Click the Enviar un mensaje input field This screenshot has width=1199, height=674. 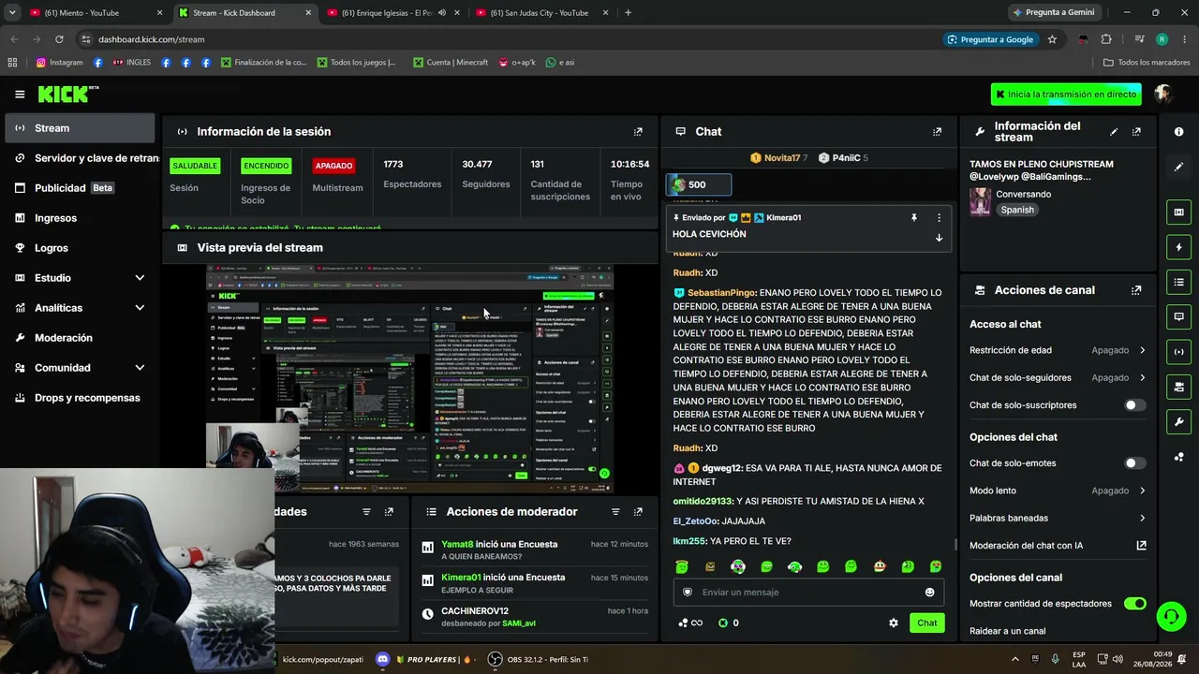pyautogui.click(x=808, y=592)
